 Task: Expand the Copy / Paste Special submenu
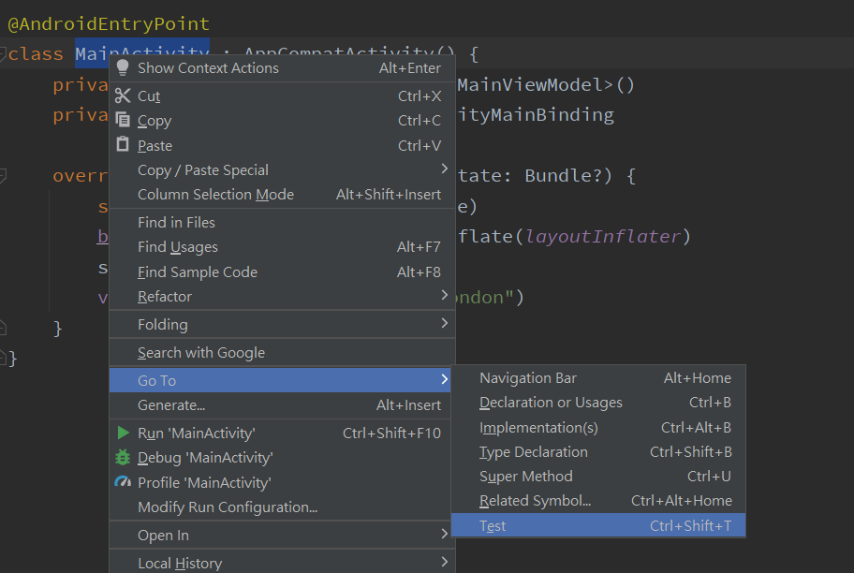[444, 169]
